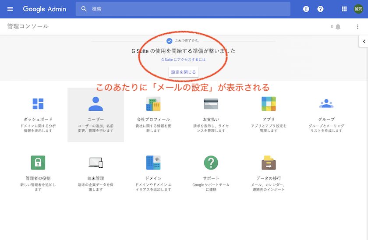This screenshot has width=368, height=240.
Task: Open the 端末管理 device icon
Action: tap(96, 162)
